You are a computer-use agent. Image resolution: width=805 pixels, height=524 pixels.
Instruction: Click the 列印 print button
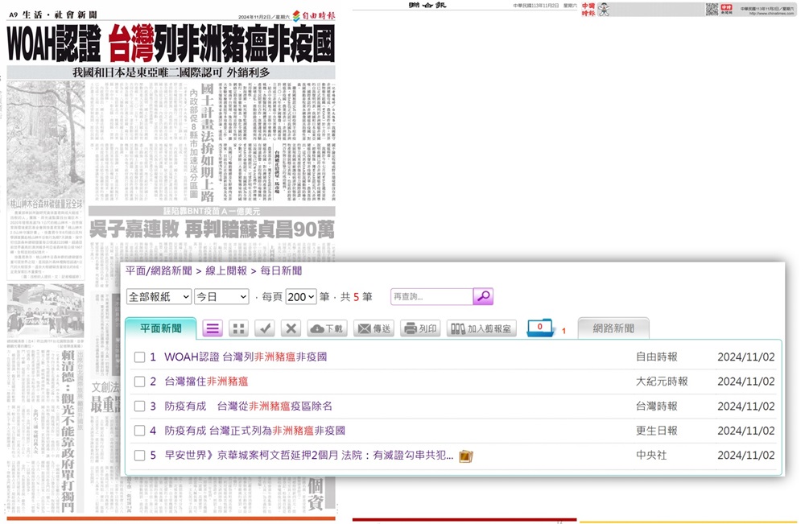(x=420, y=328)
